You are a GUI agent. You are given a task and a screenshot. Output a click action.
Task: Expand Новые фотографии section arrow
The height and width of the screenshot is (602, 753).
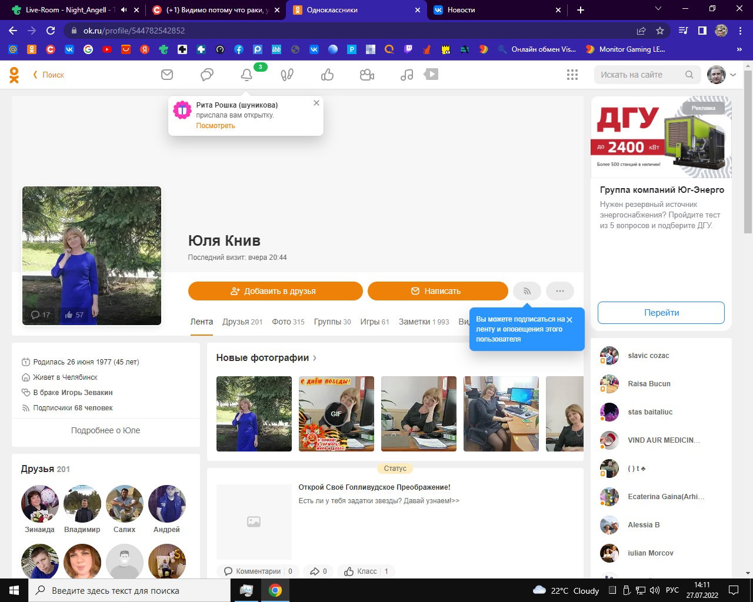coord(315,358)
